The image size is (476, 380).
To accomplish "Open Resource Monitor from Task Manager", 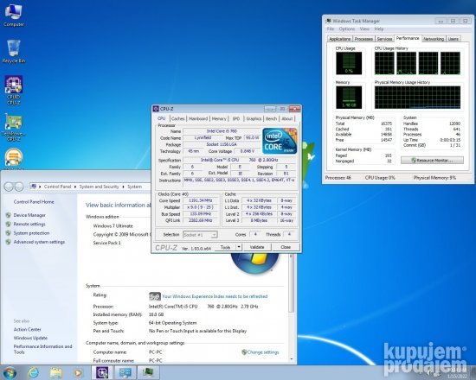I will [x=432, y=160].
